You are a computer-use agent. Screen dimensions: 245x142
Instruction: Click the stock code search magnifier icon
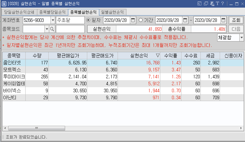pos(52,29)
